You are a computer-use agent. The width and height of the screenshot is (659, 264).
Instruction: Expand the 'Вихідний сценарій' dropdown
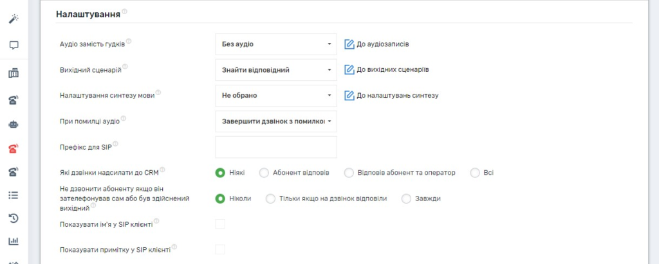[275, 70]
